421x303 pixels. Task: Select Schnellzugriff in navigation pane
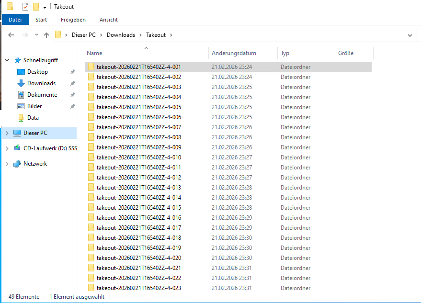(x=41, y=60)
